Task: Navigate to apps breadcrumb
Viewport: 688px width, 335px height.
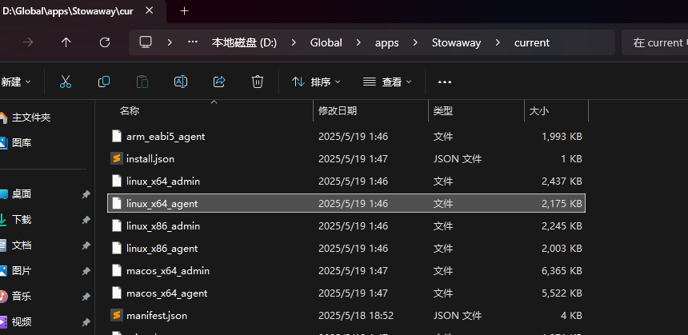Action: [x=387, y=42]
